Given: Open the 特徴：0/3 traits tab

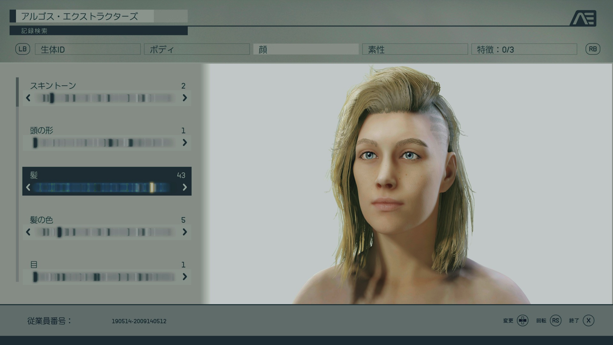Looking at the screenshot, I should pyautogui.click(x=524, y=49).
